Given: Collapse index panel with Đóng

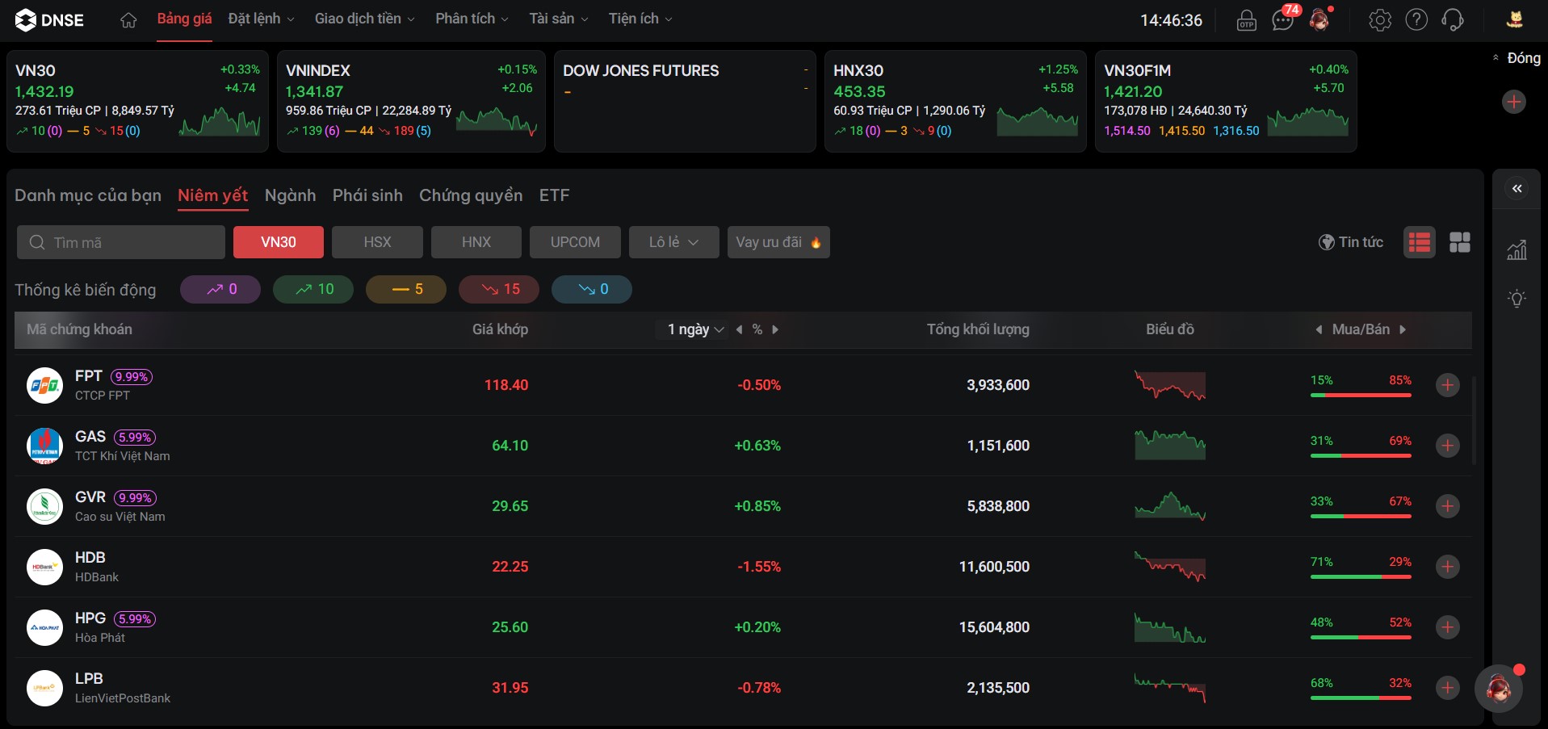Looking at the screenshot, I should 1516,58.
